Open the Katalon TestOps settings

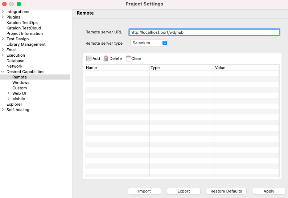[x=22, y=23]
